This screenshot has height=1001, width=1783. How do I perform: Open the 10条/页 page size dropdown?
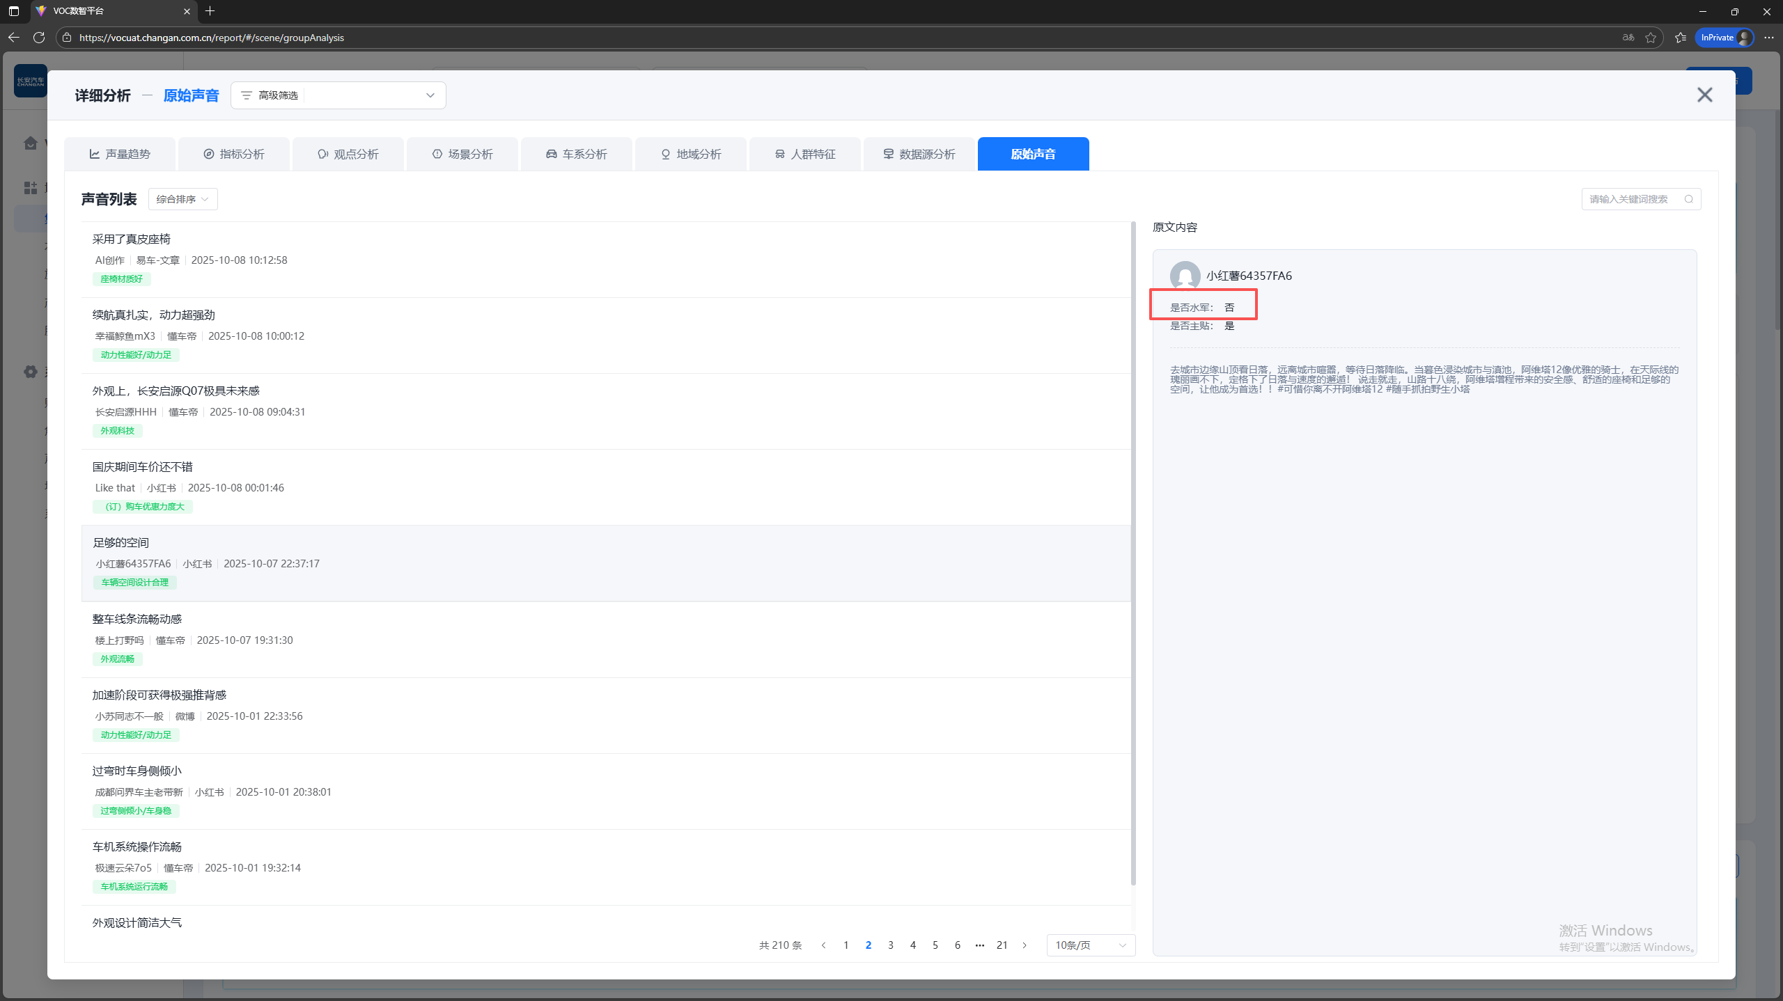point(1090,945)
